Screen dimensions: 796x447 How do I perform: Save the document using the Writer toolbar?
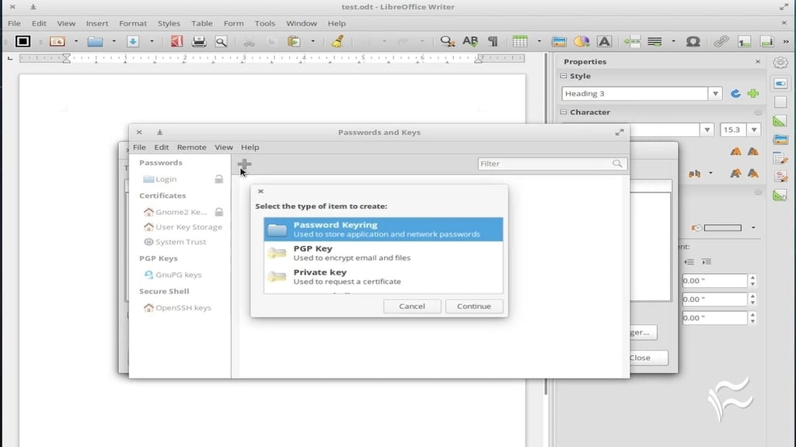coord(133,42)
